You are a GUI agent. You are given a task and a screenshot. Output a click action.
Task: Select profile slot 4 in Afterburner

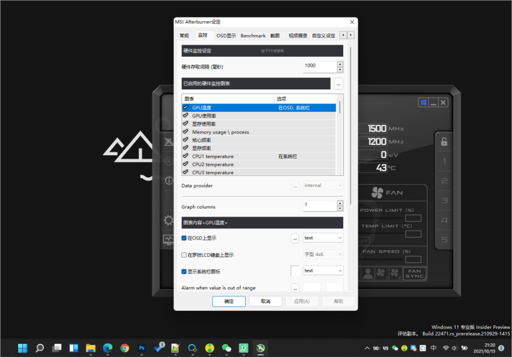pyautogui.click(x=444, y=220)
